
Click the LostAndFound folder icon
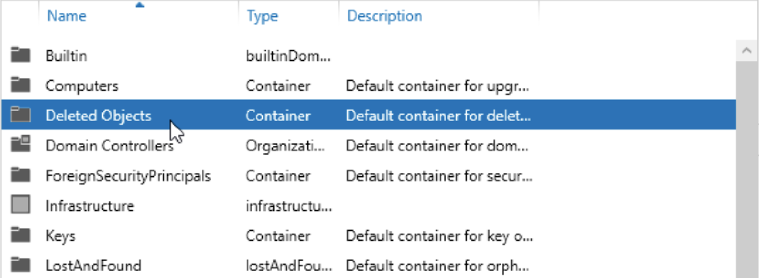[x=21, y=265]
